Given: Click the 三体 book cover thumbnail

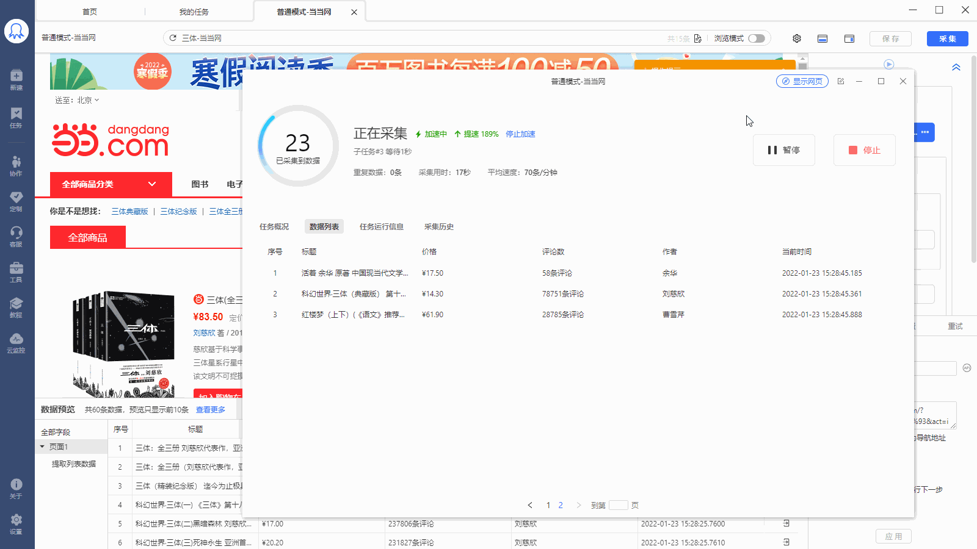Looking at the screenshot, I should pyautogui.click(x=124, y=343).
